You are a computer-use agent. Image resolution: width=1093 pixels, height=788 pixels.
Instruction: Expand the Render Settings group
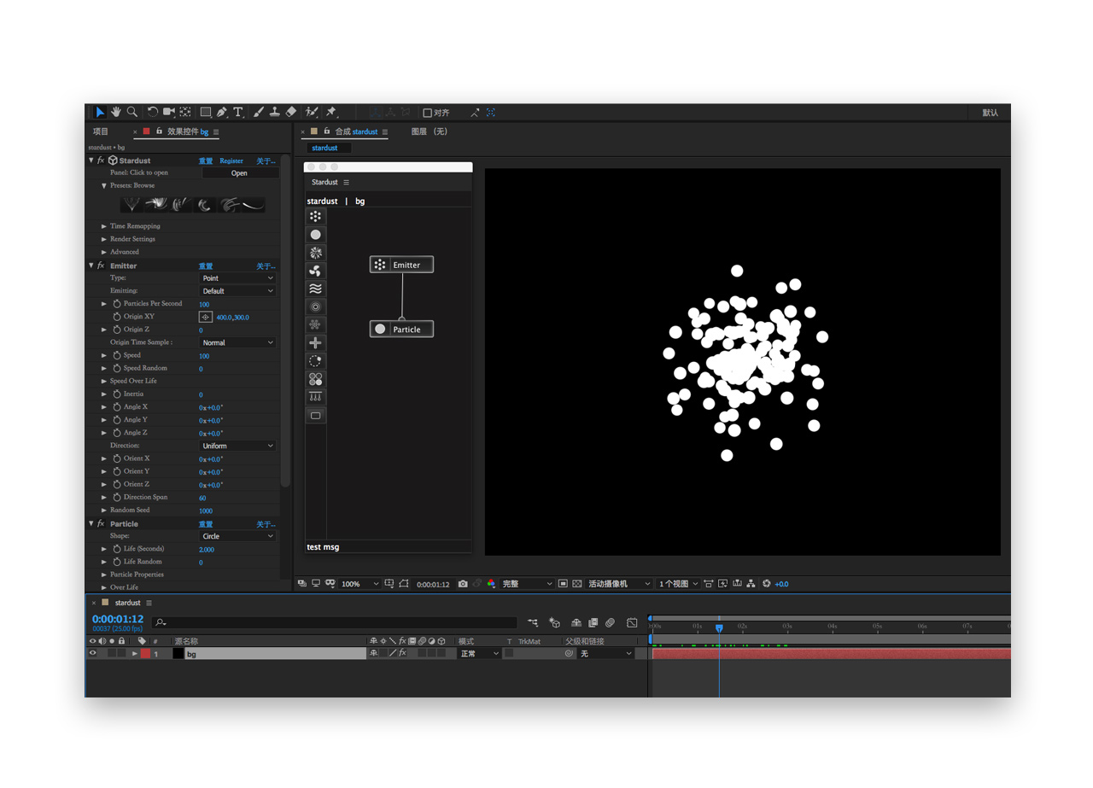[x=104, y=239]
